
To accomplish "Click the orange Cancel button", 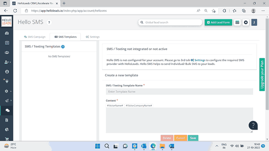I will (x=181, y=138).
